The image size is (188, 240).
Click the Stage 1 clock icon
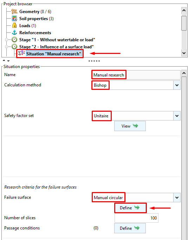[x=14, y=40]
